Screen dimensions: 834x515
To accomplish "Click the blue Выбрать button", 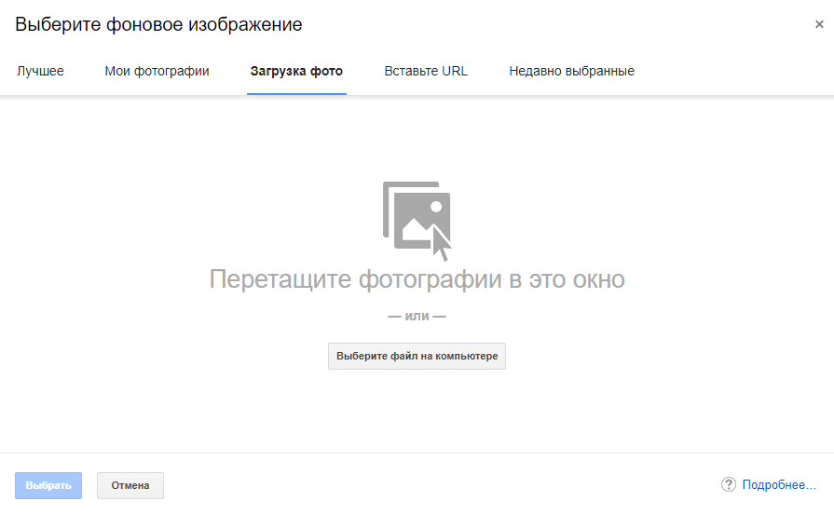I will tap(48, 485).
